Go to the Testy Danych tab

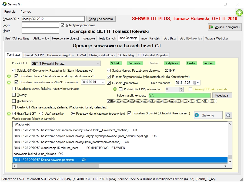click(x=107, y=38)
